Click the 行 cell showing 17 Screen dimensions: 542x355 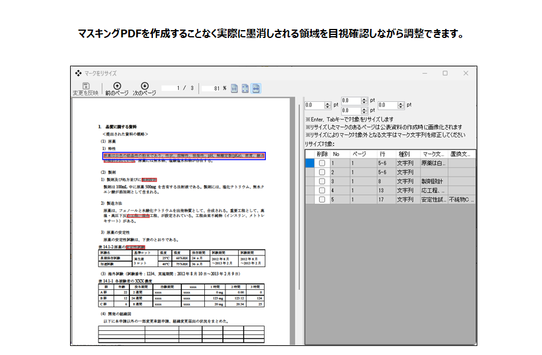386,199
